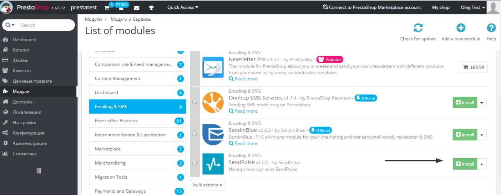Install the SendinBlue module

pos(465,135)
